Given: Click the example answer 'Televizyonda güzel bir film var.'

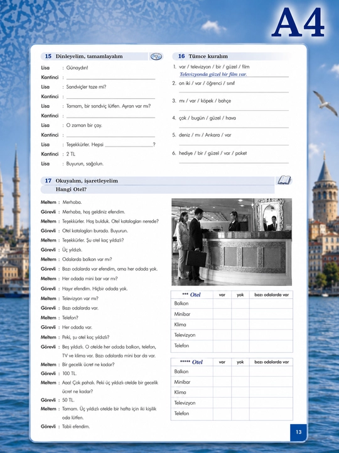Looking at the screenshot, I should pyautogui.click(x=213, y=74).
